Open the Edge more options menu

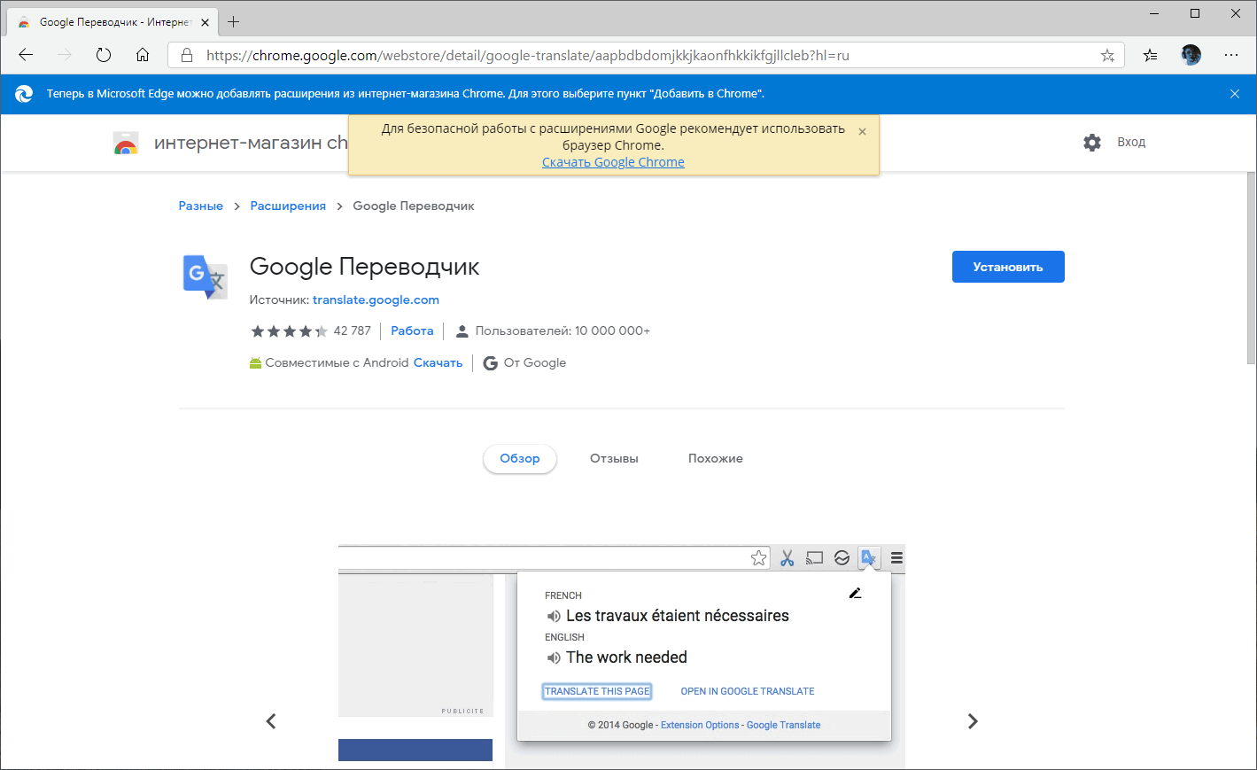coord(1231,55)
